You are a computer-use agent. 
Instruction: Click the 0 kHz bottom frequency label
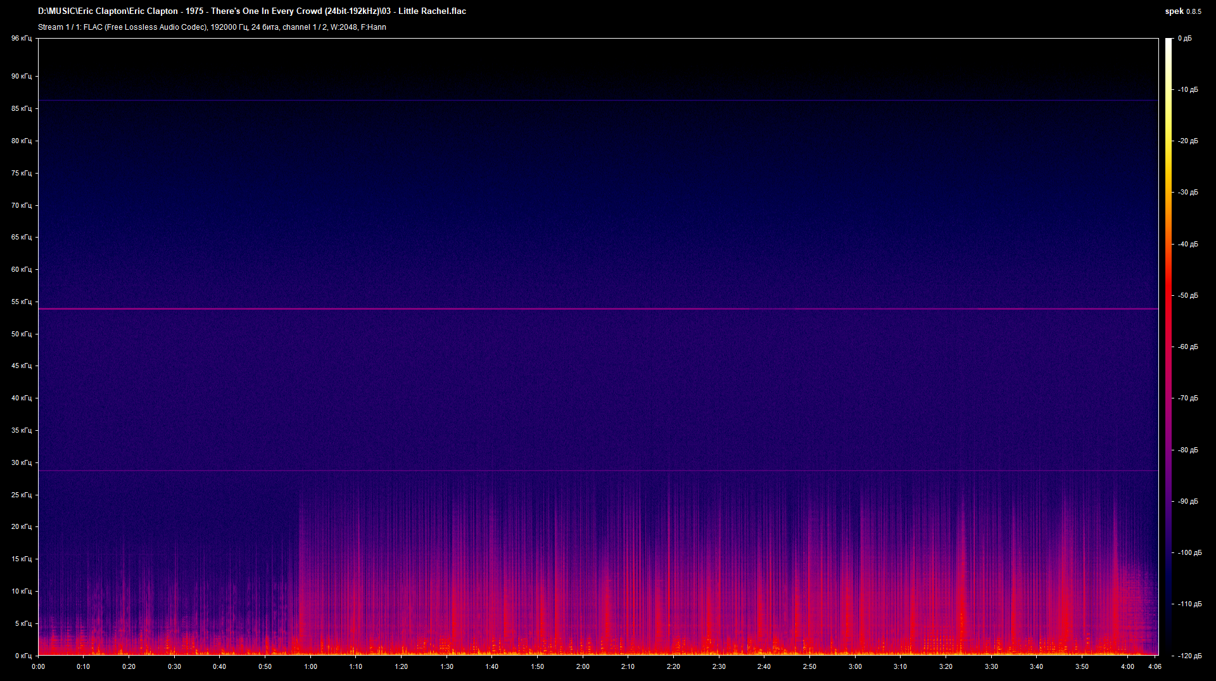[x=23, y=656]
